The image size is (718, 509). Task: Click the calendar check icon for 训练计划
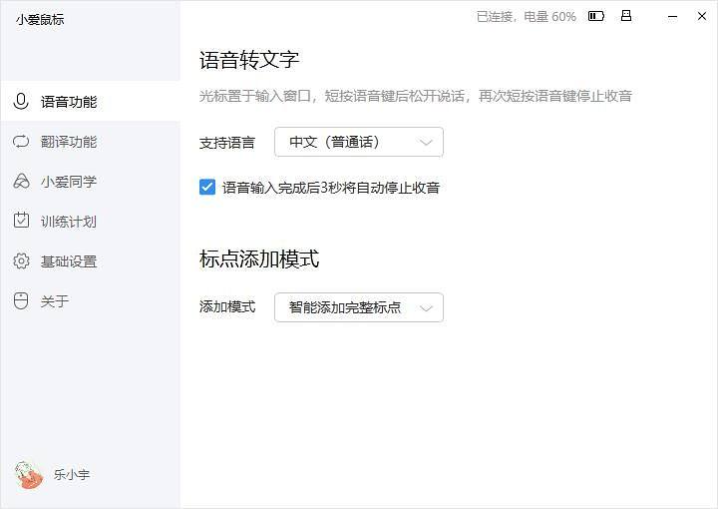coord(21,221)
